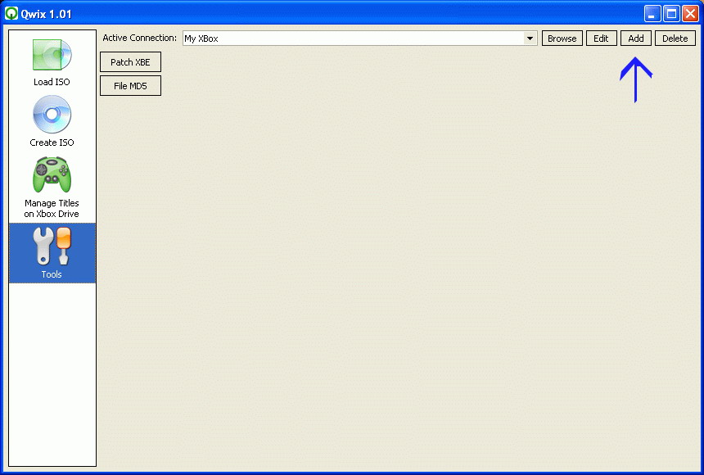Minimize the Qwix window

[652, 13]
